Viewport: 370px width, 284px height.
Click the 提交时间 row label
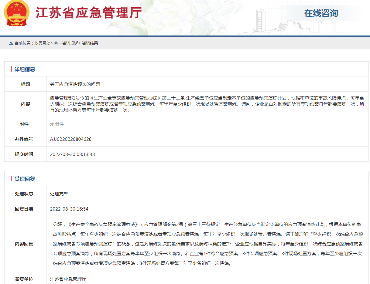pyautogui.click(x=24, y=154)
